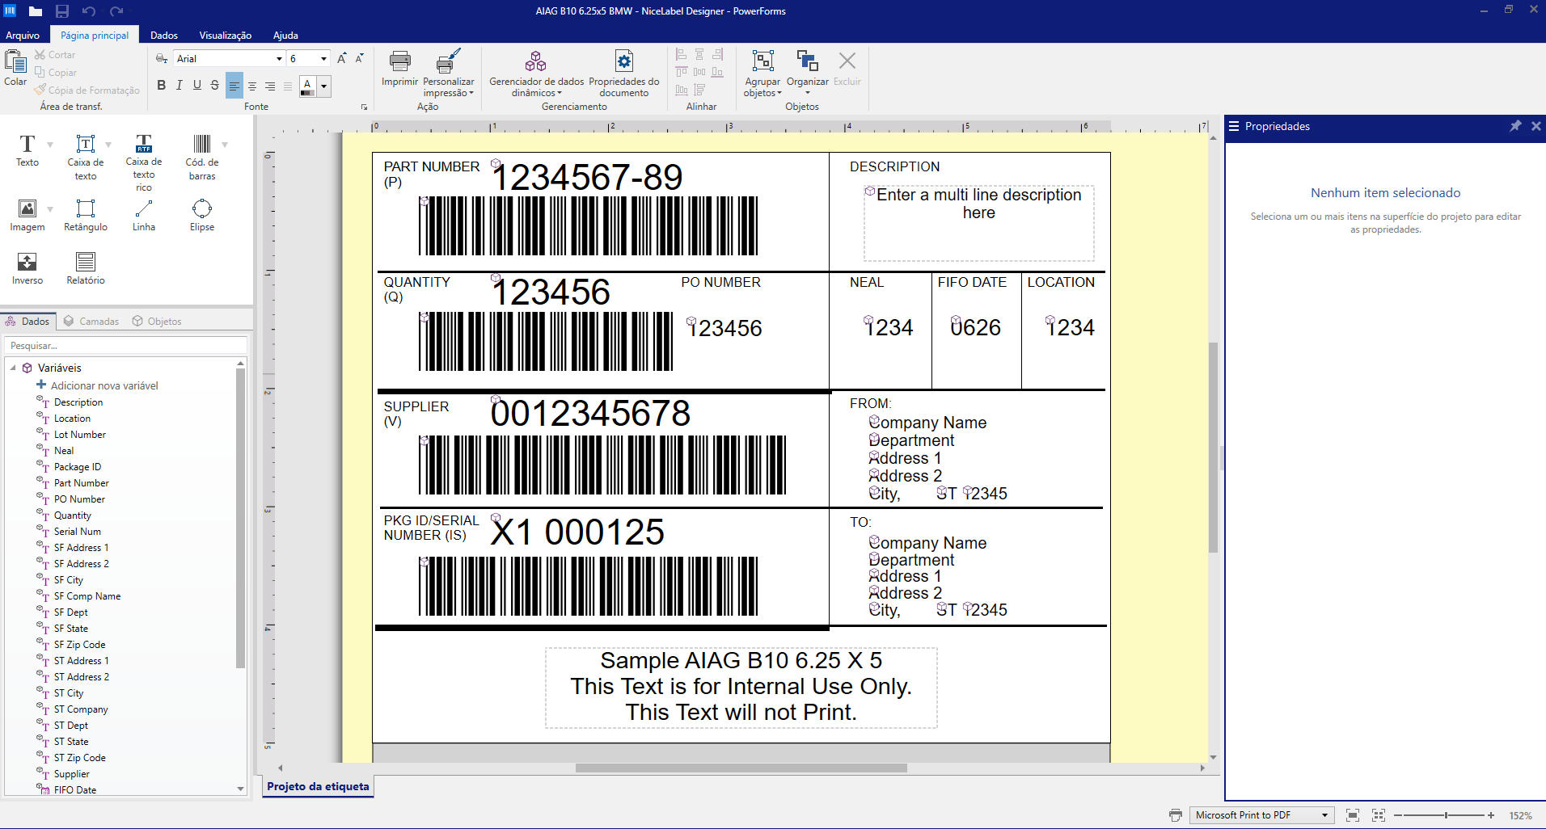The height and width of the screenshot is (829, 1546).
Task: Switch to the Objetos panel tab
Action: pos(157,321)
